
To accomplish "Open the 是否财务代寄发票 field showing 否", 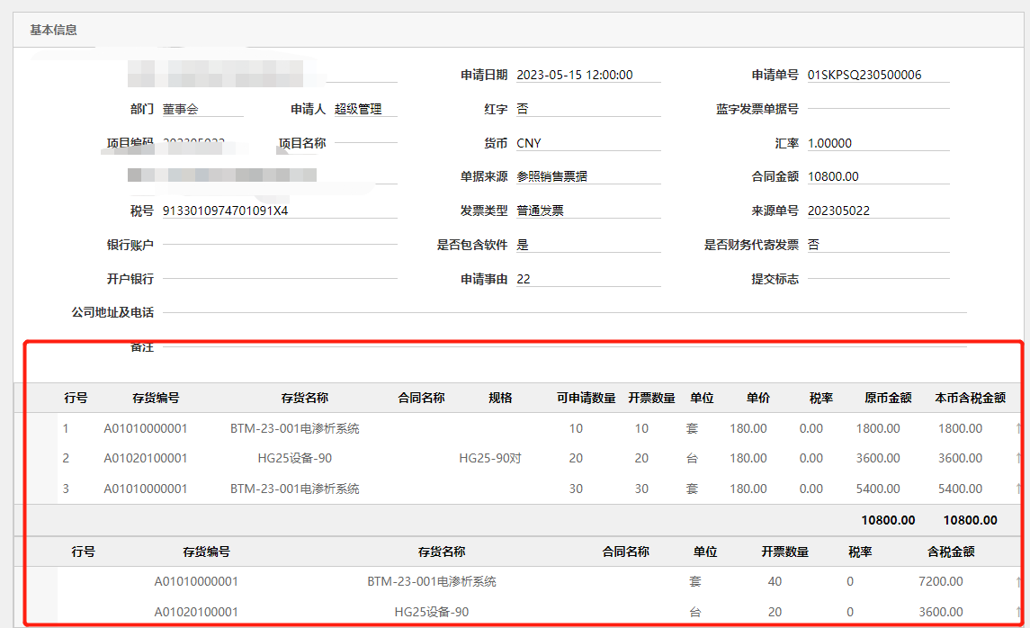I will (x=878, y=245).
